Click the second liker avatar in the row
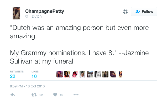Viewport: 167px width, 105px height. pyautogui.click(x=67, y=74)
